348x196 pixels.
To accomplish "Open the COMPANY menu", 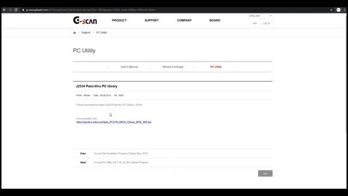I will pos(184,20).
